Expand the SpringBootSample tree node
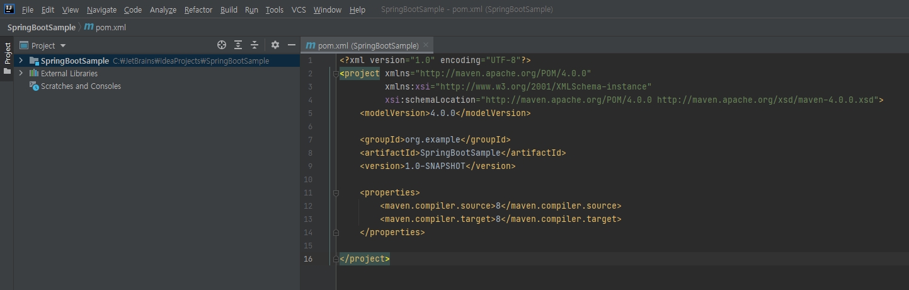 pyautogui.click(x=21, y=61)
